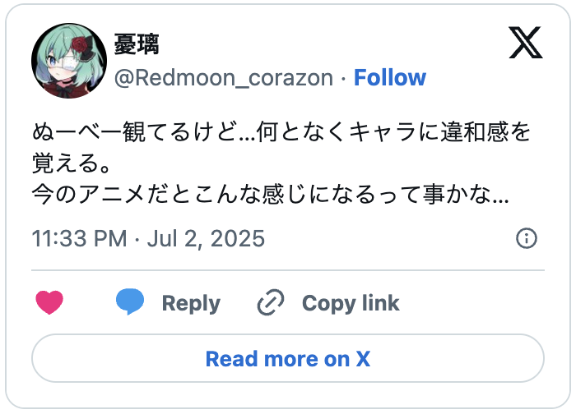Screen dimensions: 576x414
Task: Click the Copy link text label
Action: pos(351,303)
